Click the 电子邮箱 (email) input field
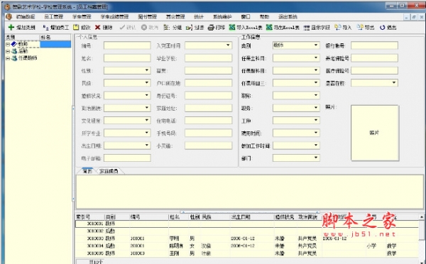The height and width of the screenshot is (264, 426). (x=127, y=158)
